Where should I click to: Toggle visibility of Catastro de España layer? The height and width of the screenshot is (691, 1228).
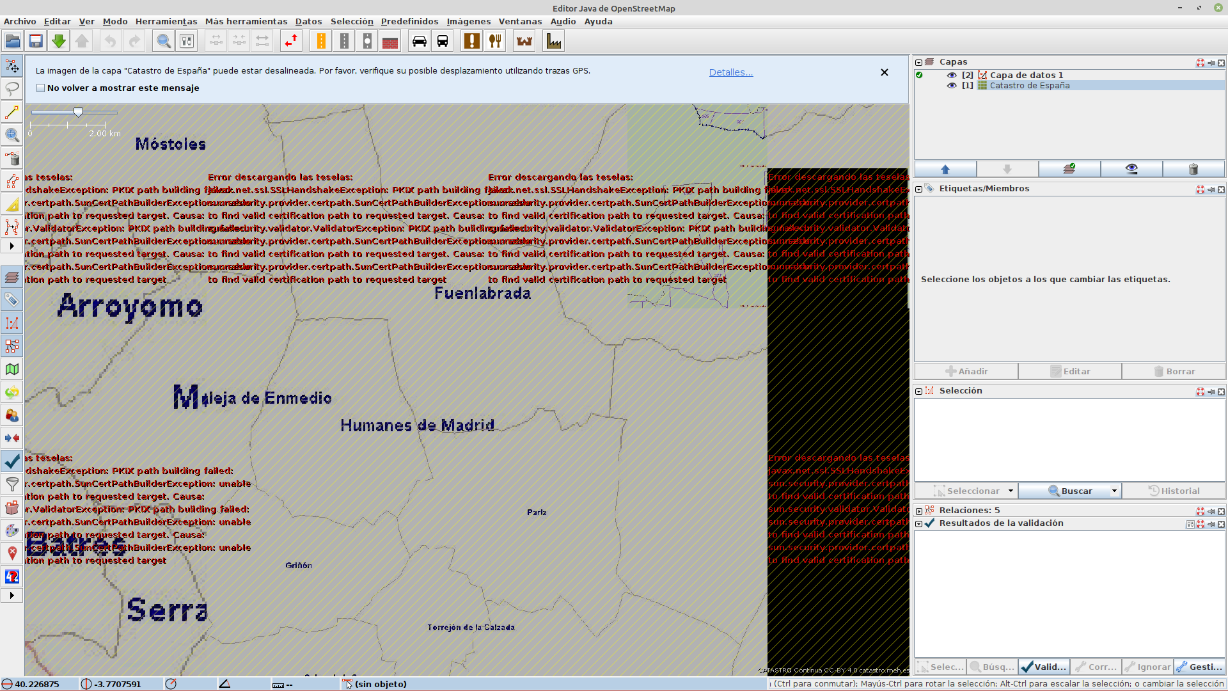(952, 85)
